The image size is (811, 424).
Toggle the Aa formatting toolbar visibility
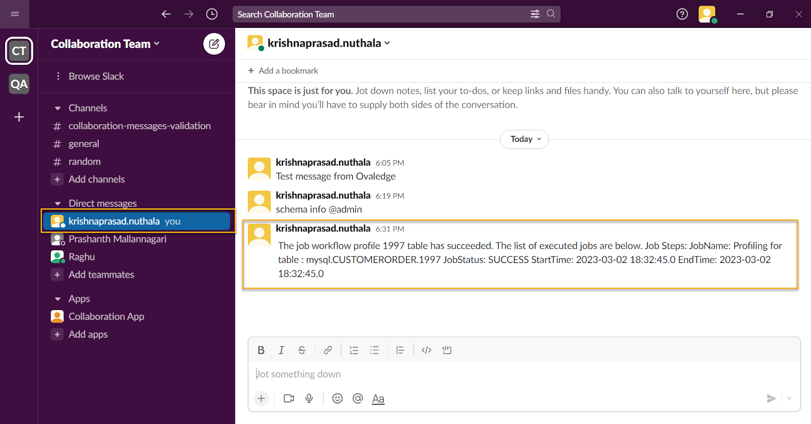(378, 399)
